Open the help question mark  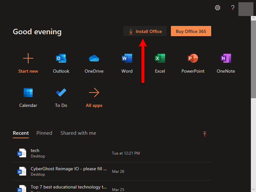[233, 8]
